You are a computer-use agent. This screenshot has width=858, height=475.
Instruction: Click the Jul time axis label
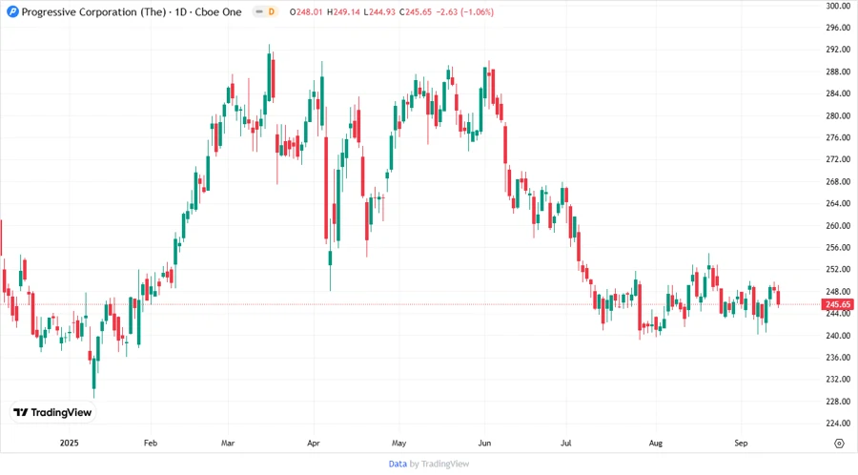[565, 443]
